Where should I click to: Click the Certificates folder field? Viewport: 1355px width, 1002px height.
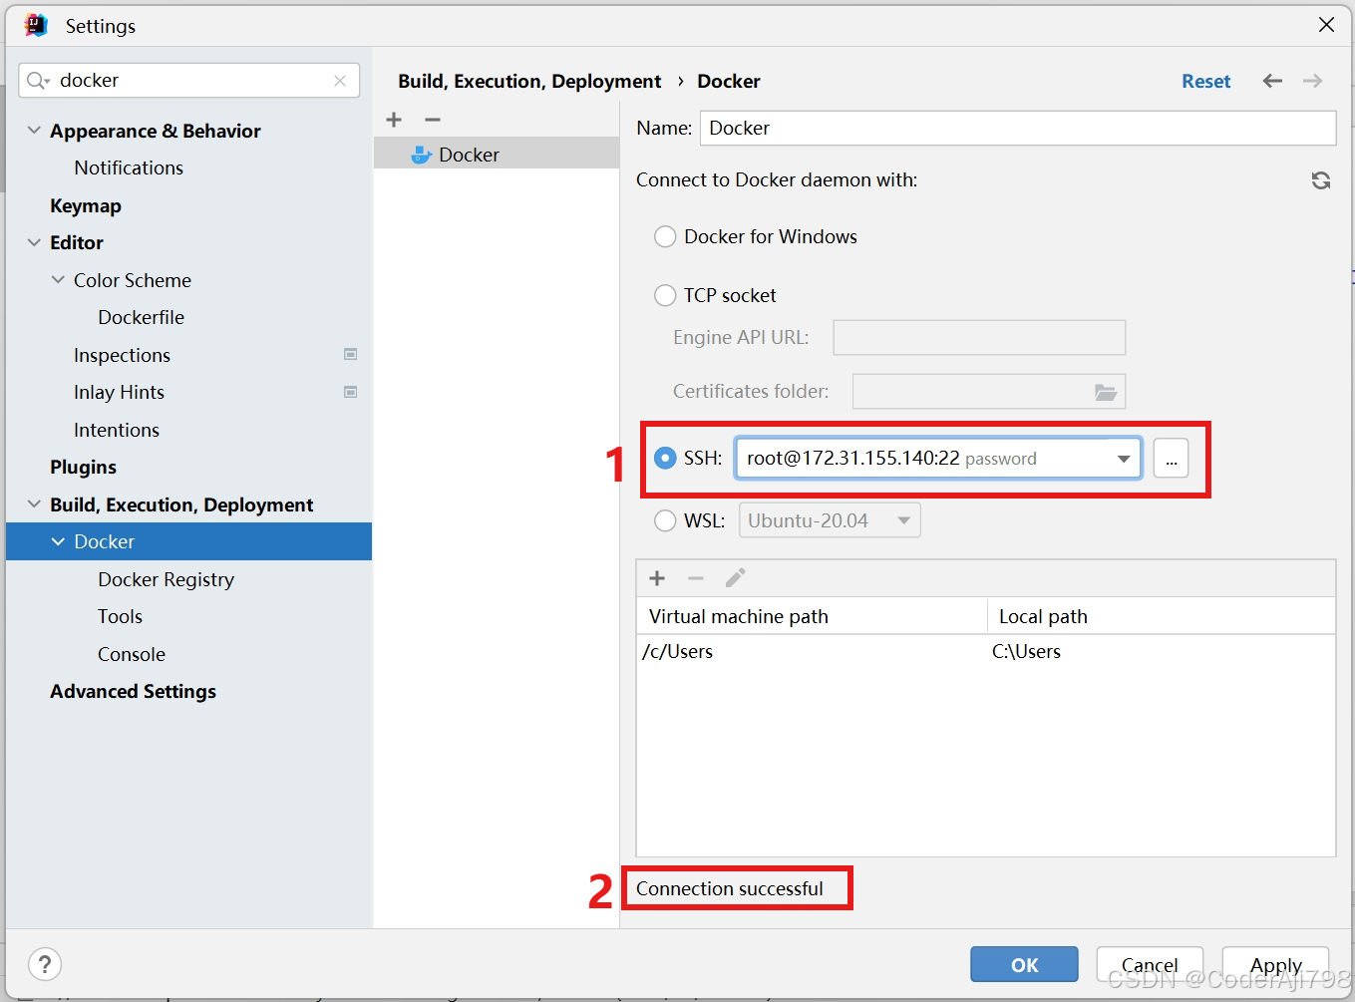989,392
